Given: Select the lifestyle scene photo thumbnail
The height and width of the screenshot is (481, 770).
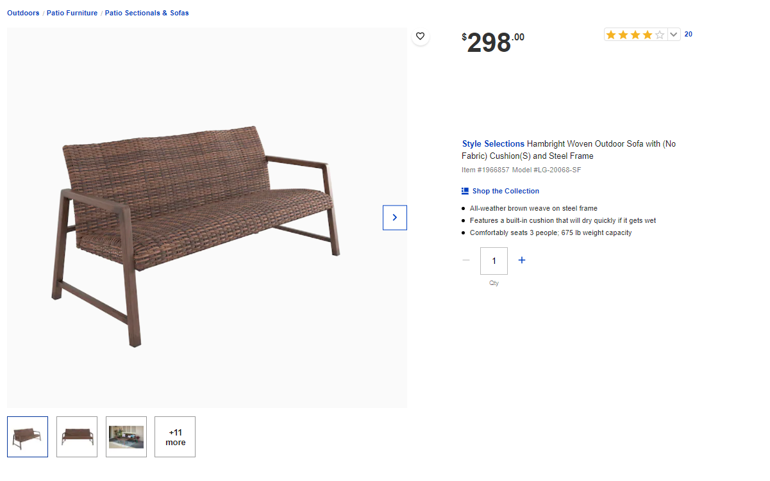Looking at the screenshot, I should [126, 436].
